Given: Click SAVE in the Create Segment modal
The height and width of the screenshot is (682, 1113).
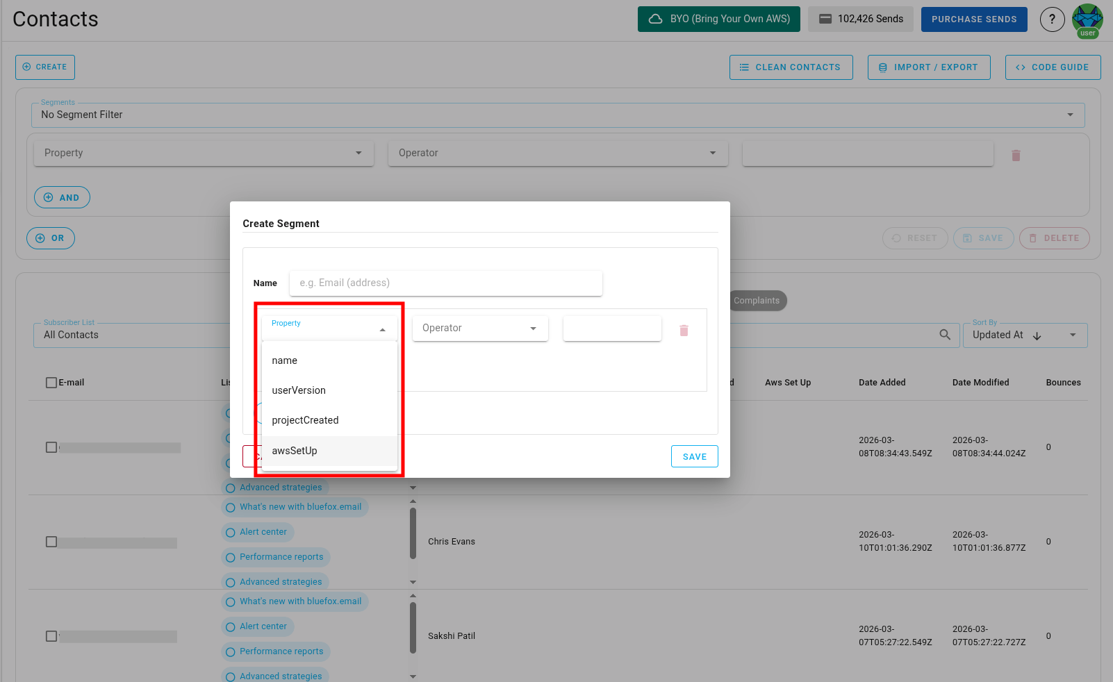Looking at the screenshot, I should [694, 456].
